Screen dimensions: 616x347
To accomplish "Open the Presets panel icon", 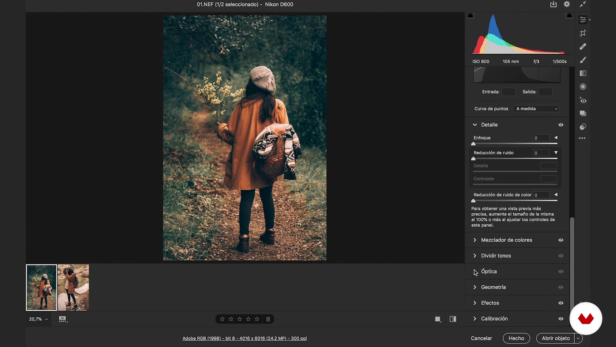I will click(583, 127).
